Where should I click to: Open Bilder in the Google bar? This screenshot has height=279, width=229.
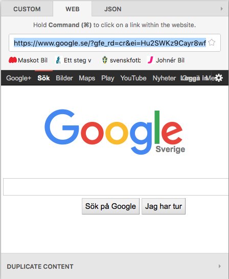[64, 78]
